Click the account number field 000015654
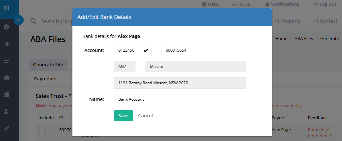 pos(204,50)
